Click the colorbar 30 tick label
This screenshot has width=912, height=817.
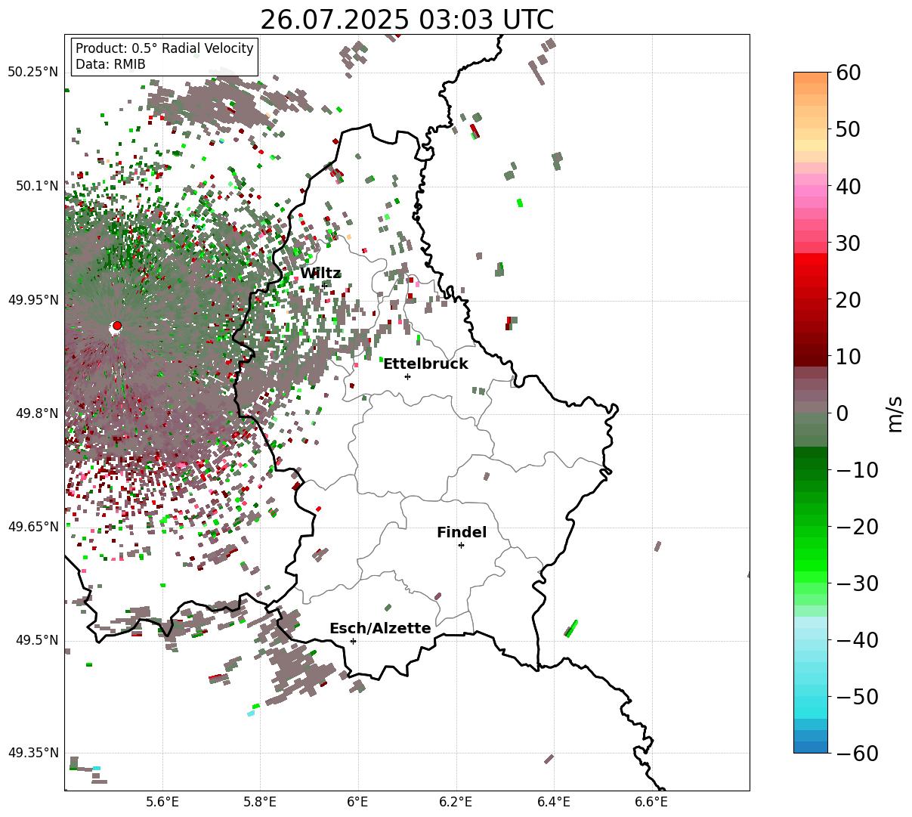(x=847, y=243)
